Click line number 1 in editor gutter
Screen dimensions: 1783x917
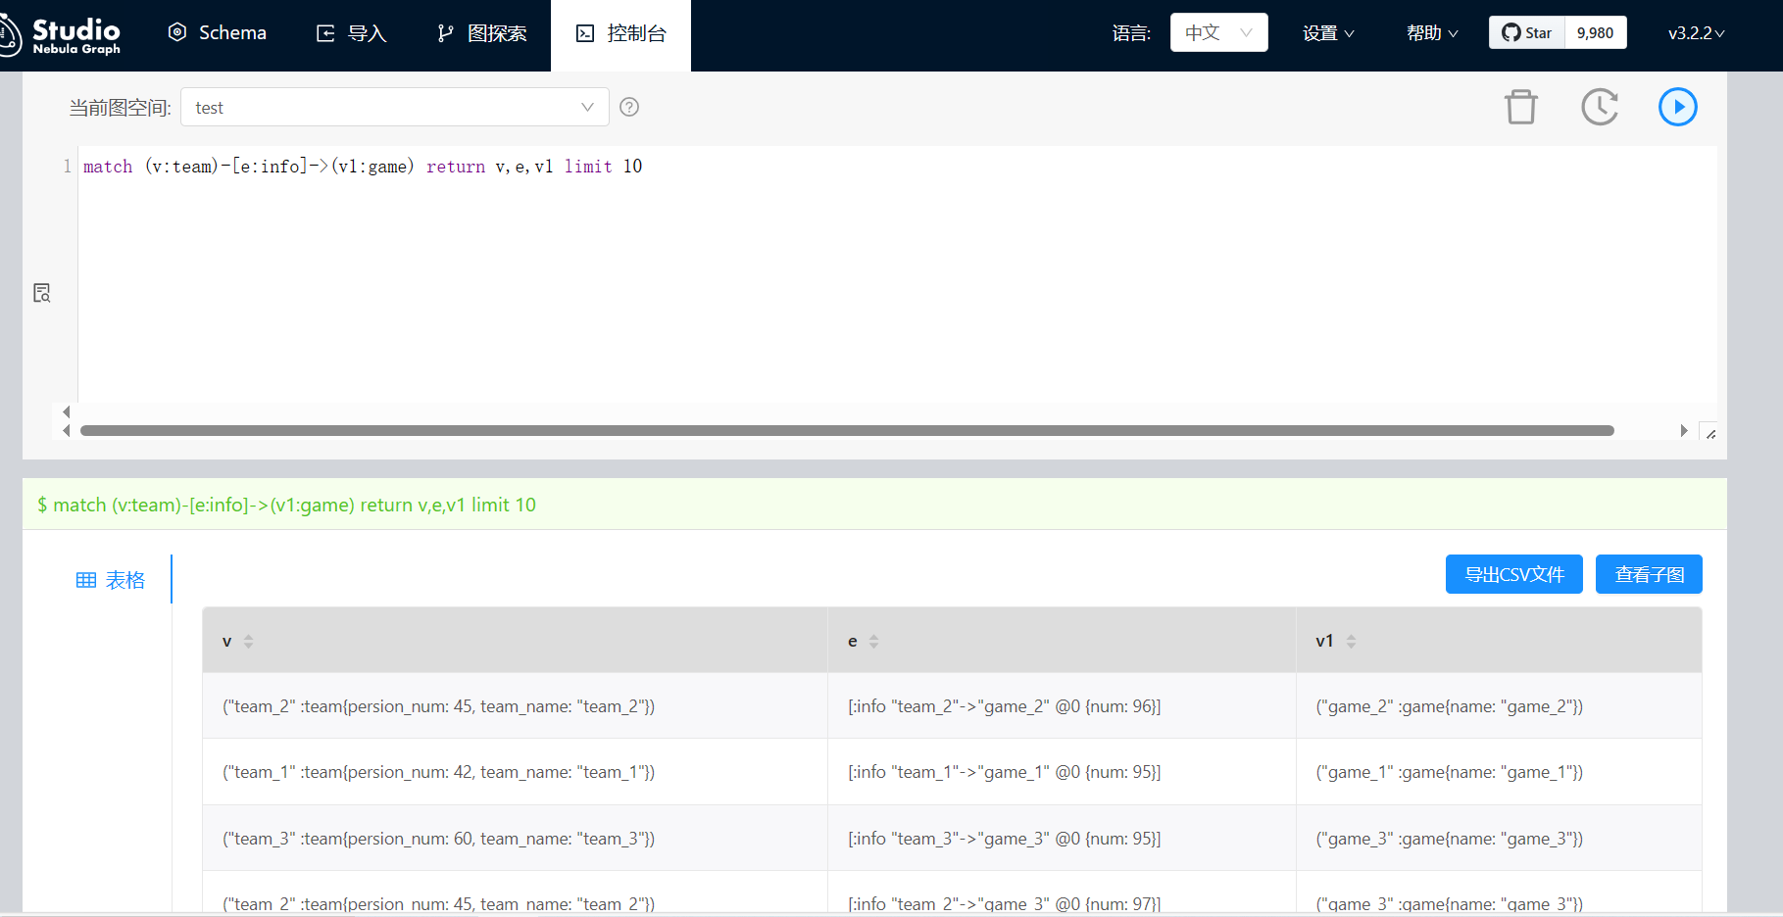tap(67, 167)
